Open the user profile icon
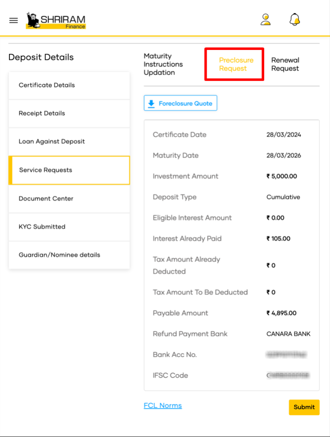This screenshot has height=437, width=330. pos(266,19)
